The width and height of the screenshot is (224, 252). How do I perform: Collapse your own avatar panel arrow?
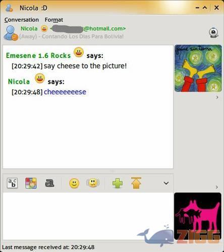pyautogui.click(x=217, y=187)
